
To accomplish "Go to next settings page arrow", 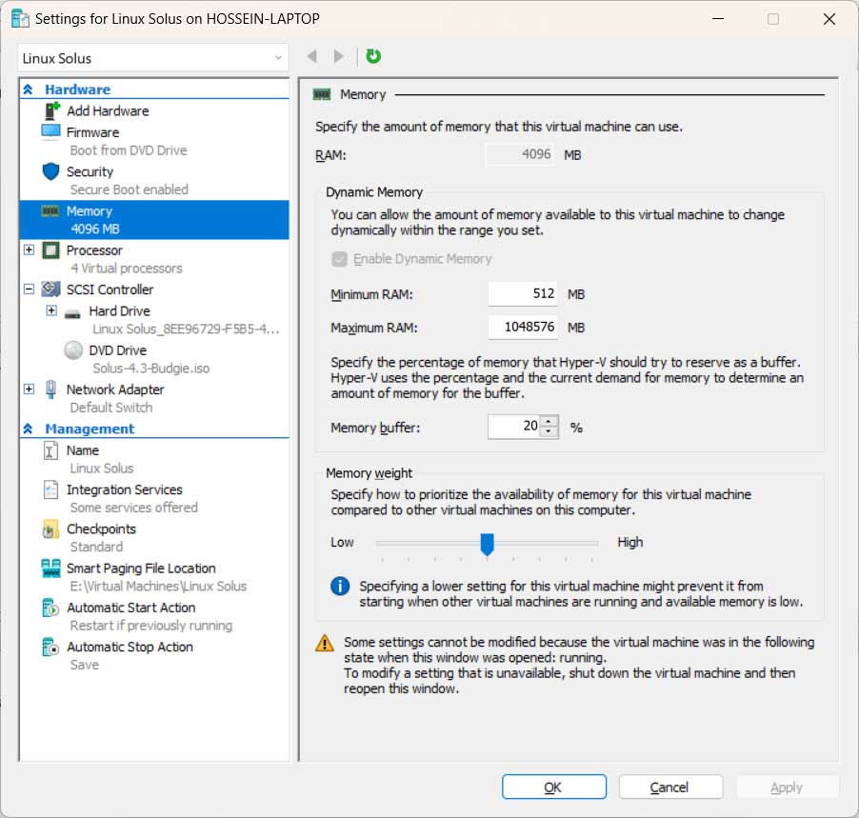I will point(339,56).
